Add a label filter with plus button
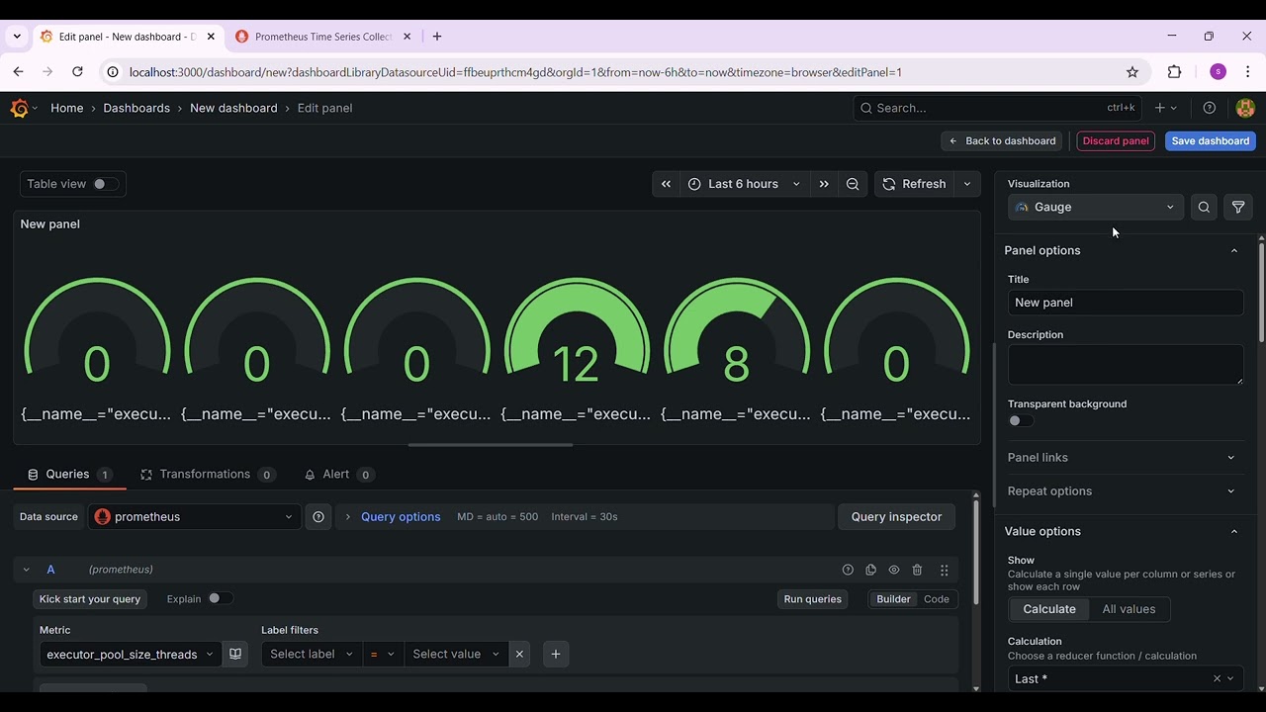The height and width of the screenshot is (712, 1266). pyautogui.click(x=556, y=654)
